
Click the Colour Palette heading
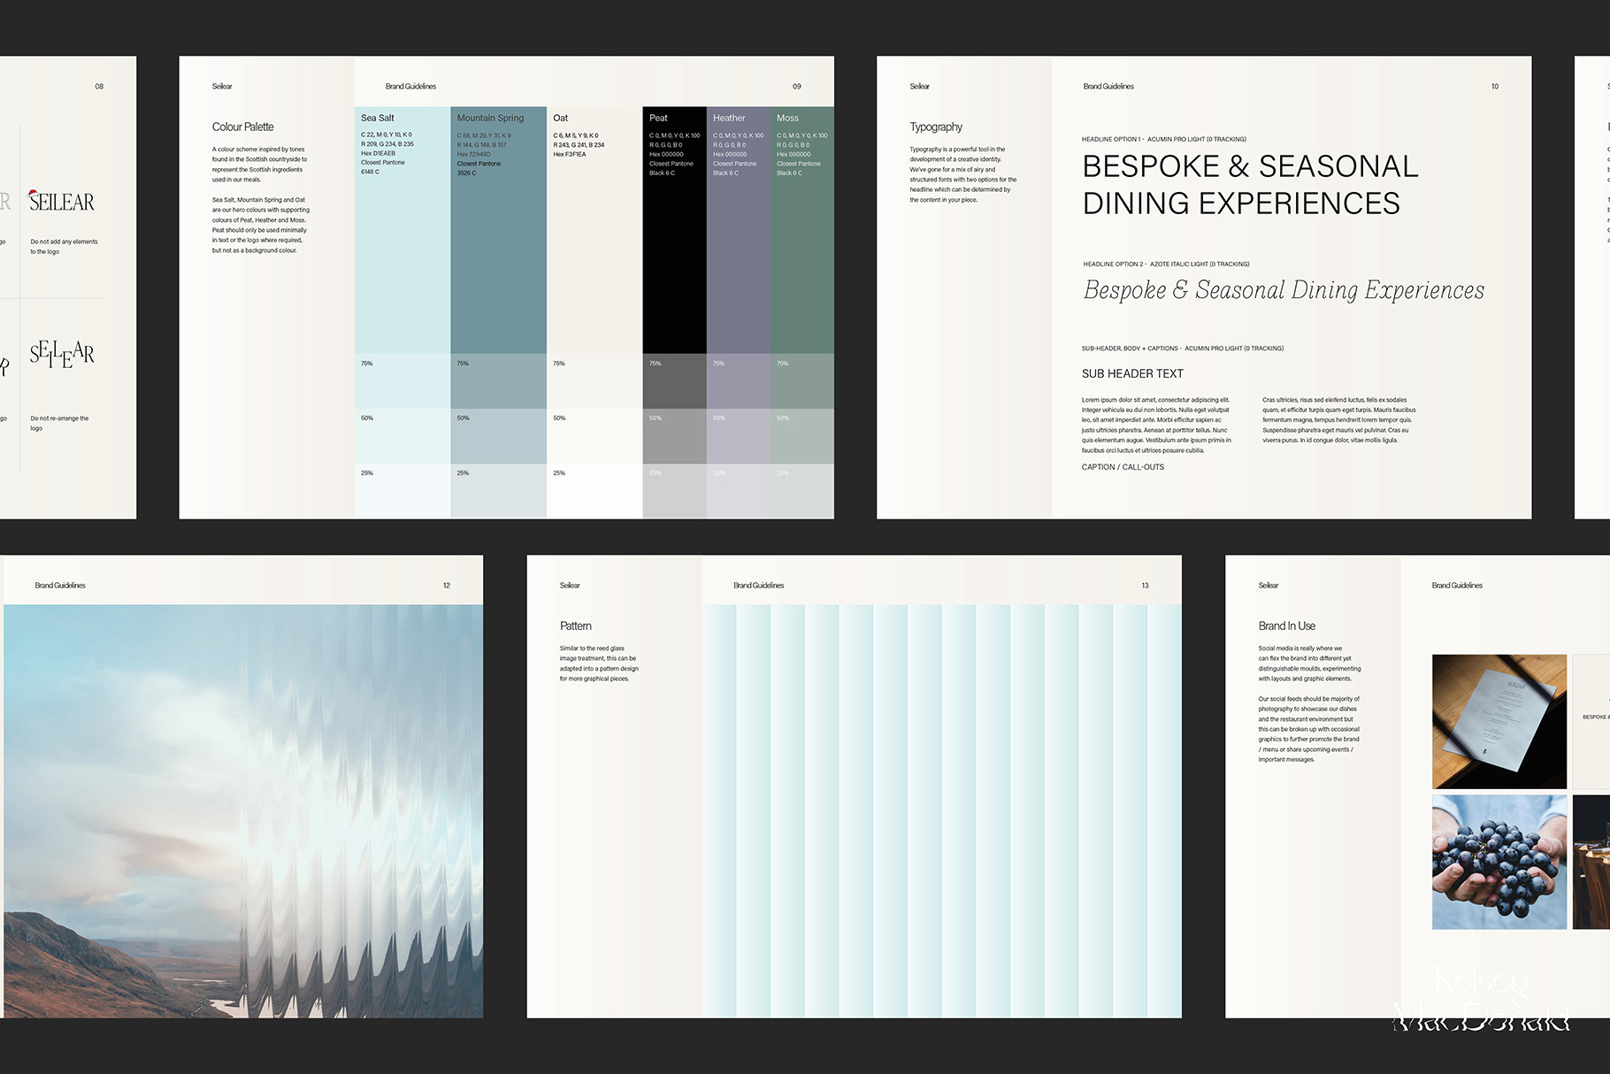tap(243, 127)
